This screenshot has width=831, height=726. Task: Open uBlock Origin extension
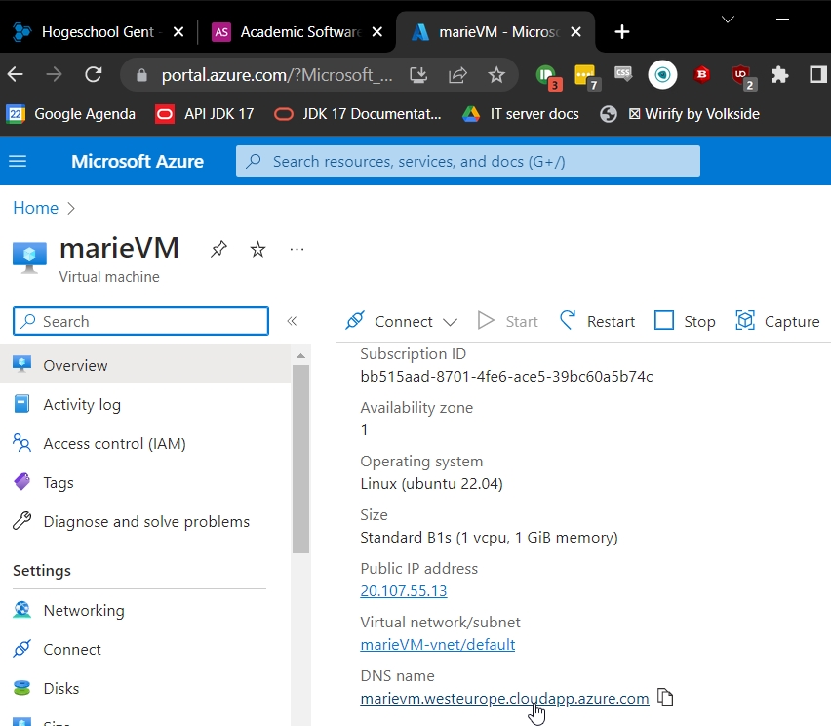point(742,76)
